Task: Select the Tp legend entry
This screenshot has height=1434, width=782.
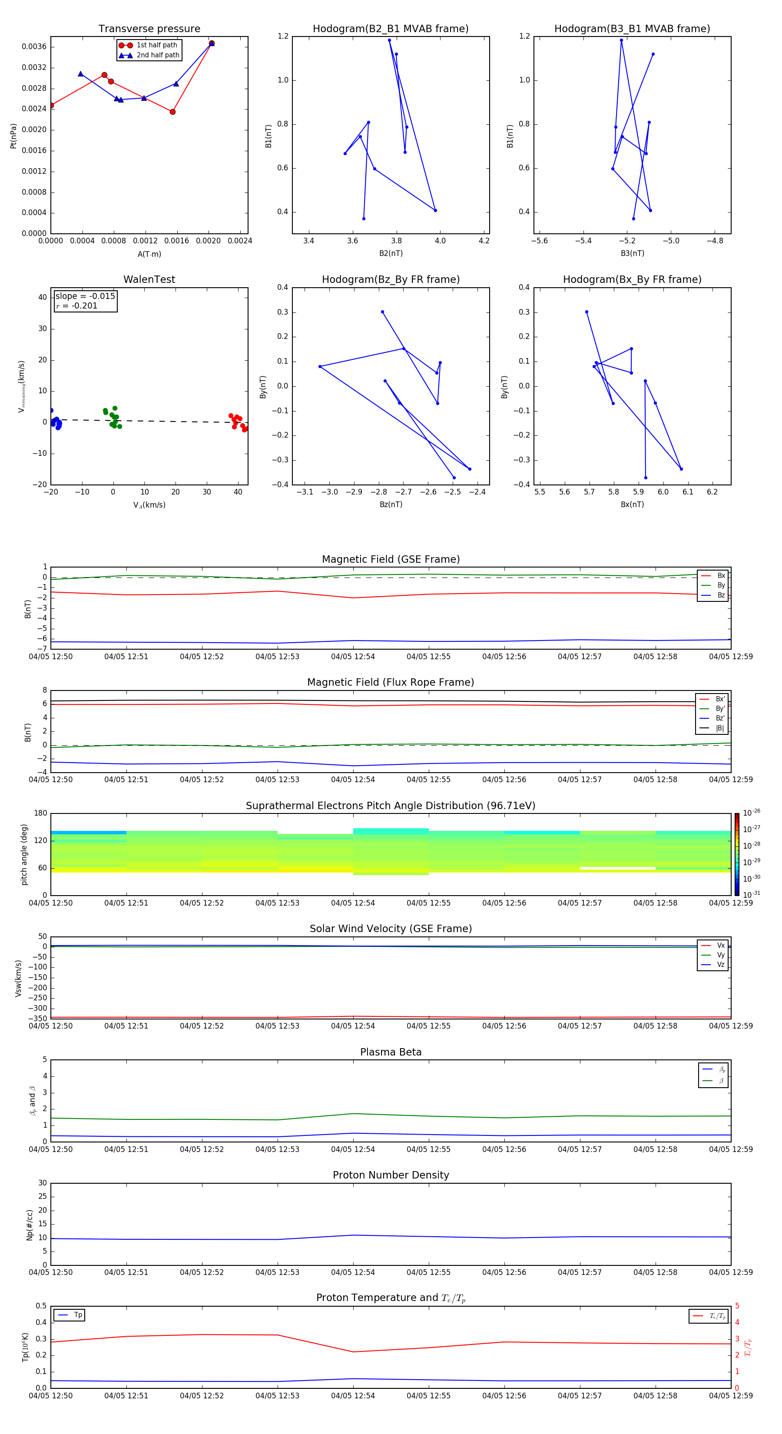Action: pyautogui.click(x=70, y=1315)
